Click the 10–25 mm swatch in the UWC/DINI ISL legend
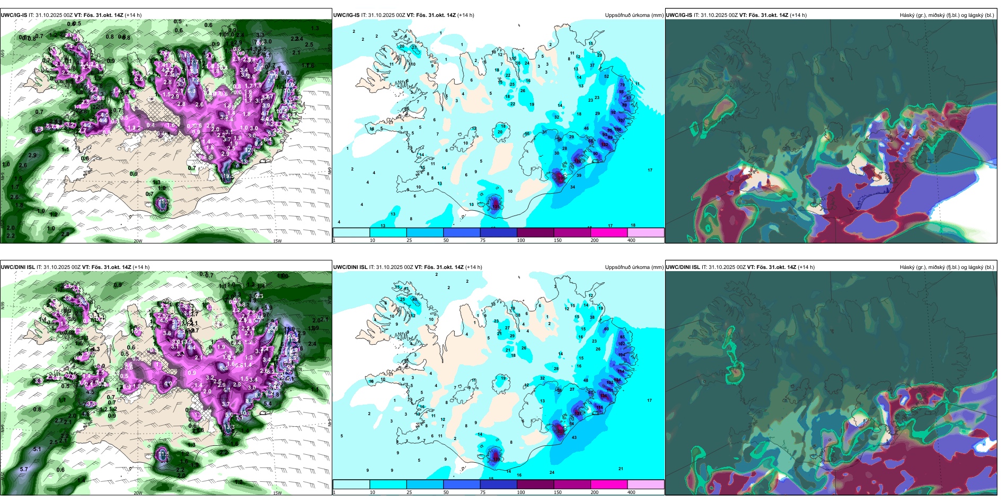The height and width of the screenshot is (503, 1007). point(388,484)
